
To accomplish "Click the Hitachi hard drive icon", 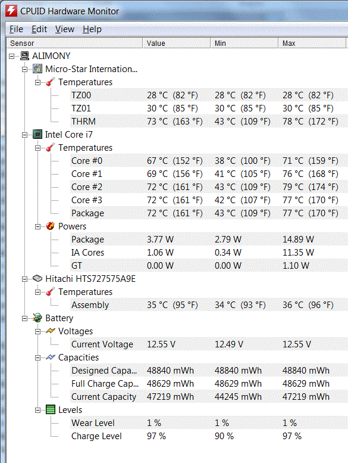I will coord(37,278).
